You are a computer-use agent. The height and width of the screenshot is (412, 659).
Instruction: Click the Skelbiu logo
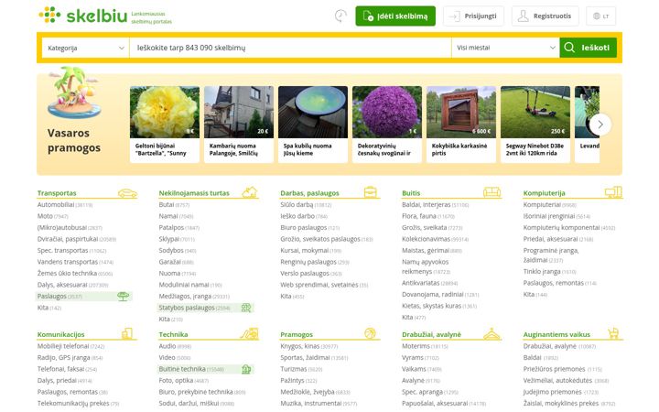83,16
